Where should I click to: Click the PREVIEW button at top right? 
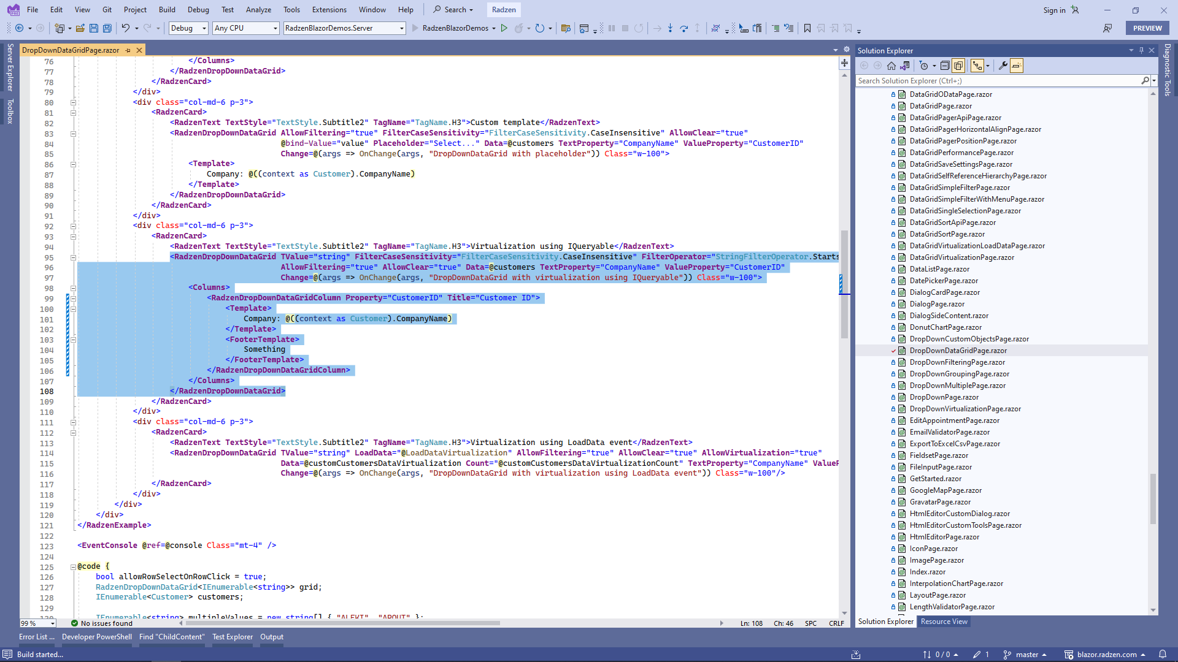click(1147, 28)
